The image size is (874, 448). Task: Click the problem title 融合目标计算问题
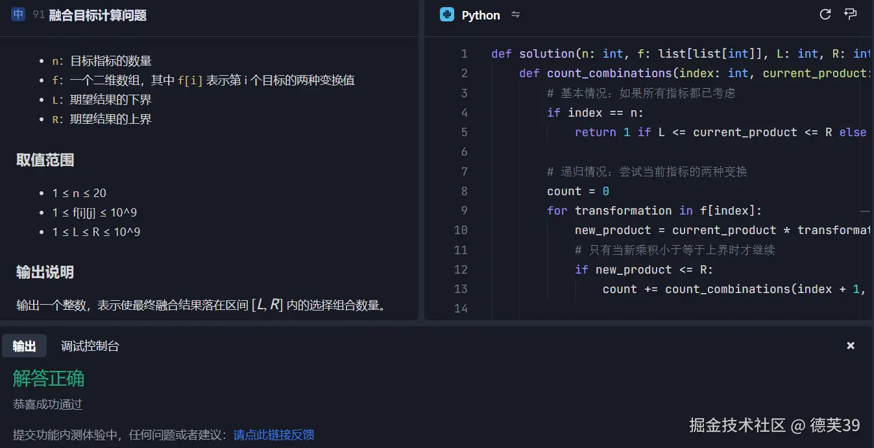(x=98, y=15)
